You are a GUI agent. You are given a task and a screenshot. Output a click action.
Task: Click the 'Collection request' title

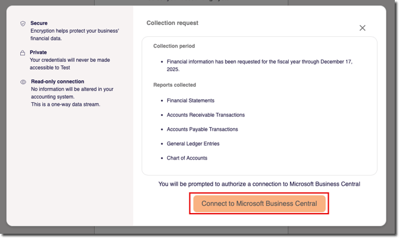coord(172,23)
